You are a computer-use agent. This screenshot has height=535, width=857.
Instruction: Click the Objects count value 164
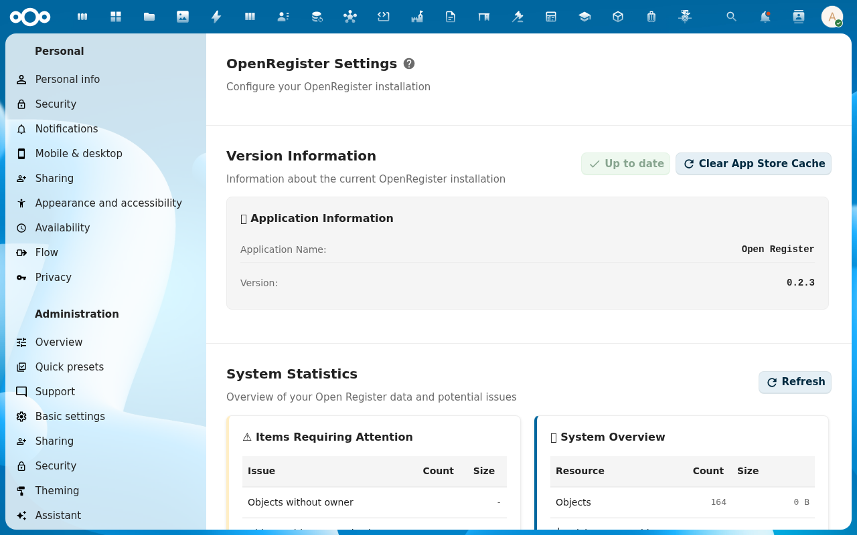[718, 502]
